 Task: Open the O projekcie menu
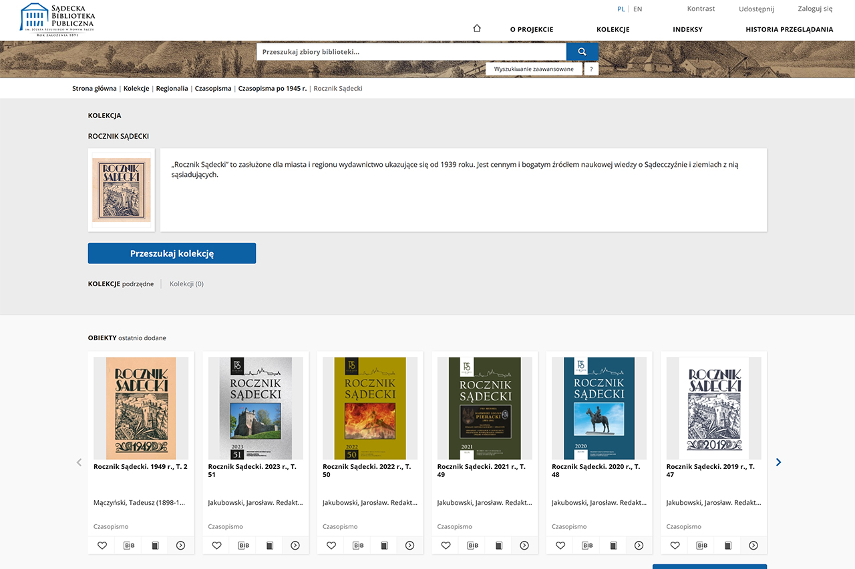click(531, 29)
